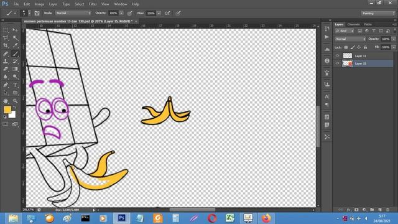398x224 pixels.
Task: Select the Layer 11 row
Action: click(363, 55)
